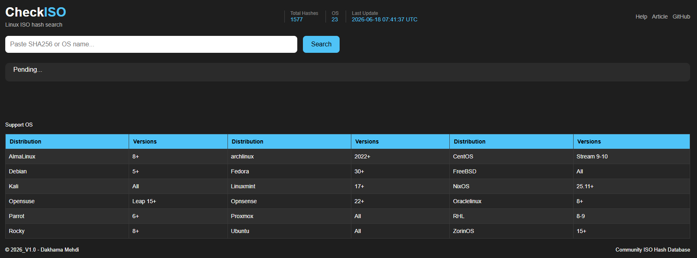Click the 6+ version for Parrot

(x=178, y=216)
